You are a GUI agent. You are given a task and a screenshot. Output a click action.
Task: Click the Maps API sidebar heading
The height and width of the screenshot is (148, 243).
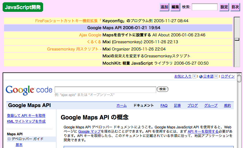(15, 134)
